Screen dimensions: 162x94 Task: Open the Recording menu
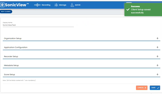point(42,5)
